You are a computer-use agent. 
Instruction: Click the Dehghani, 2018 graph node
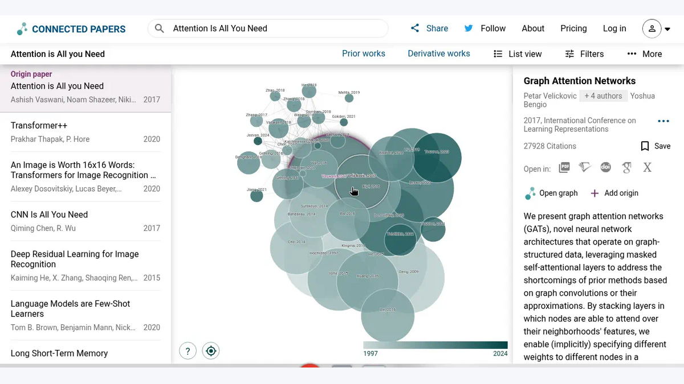[x=249, y=163]
